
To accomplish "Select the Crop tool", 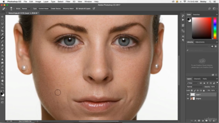I will tap(2, 31).
